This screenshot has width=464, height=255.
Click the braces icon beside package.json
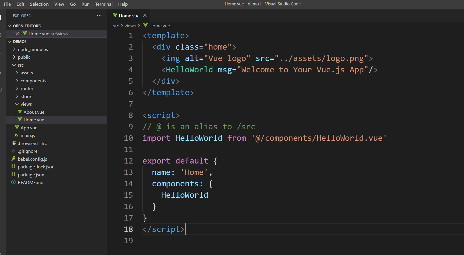pyautogui.click(x=13, y=174)
